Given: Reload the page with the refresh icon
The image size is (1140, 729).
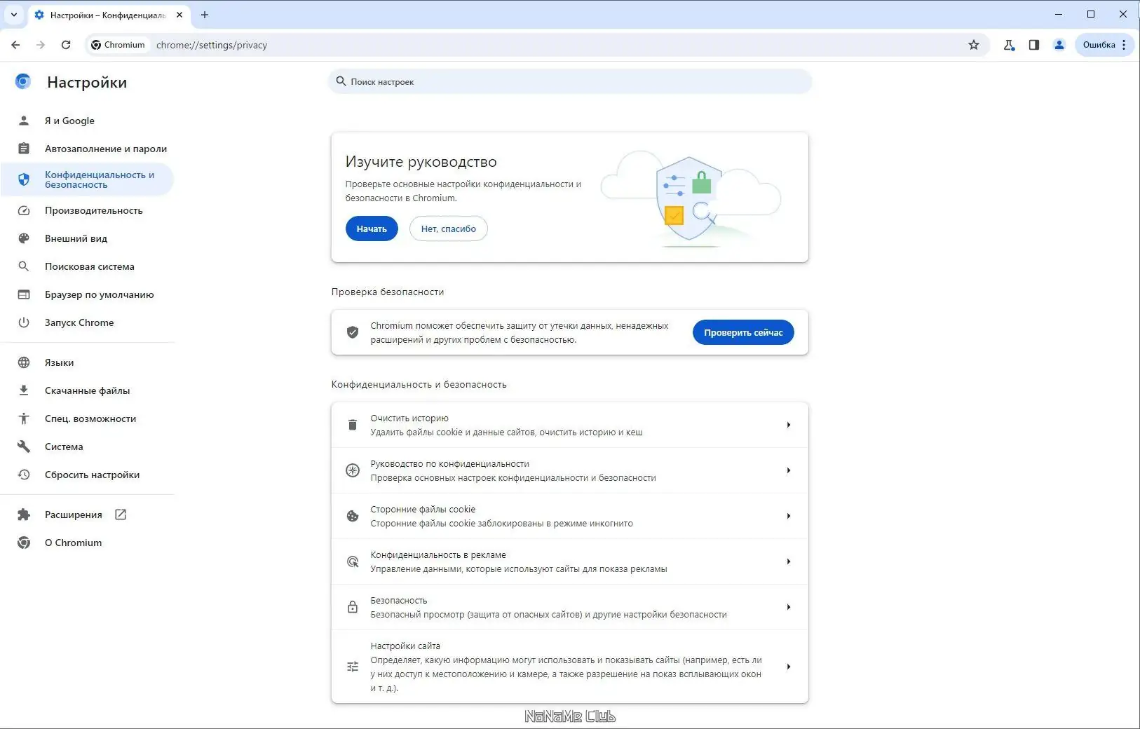Looking at the screenshot, I should click(x=66, y=44).
